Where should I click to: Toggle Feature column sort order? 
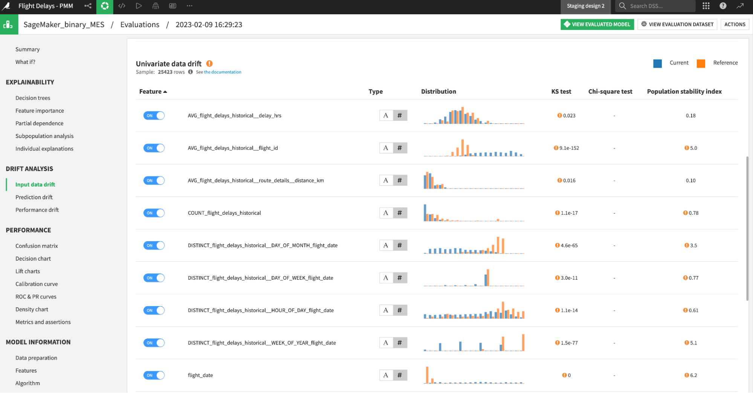[x=152, y=91]
